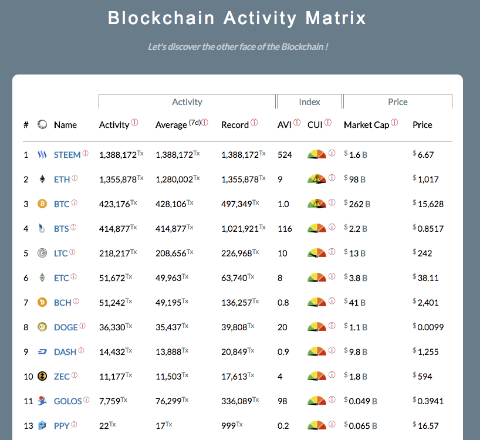Click the GOLOS average value 76,299

point(168,401)
